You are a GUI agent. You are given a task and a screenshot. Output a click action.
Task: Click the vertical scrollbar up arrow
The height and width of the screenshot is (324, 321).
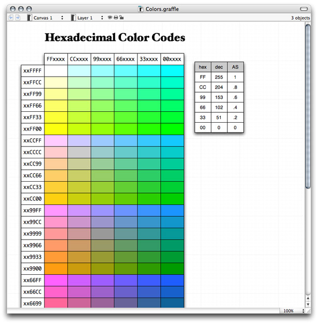tap(308, 298)
